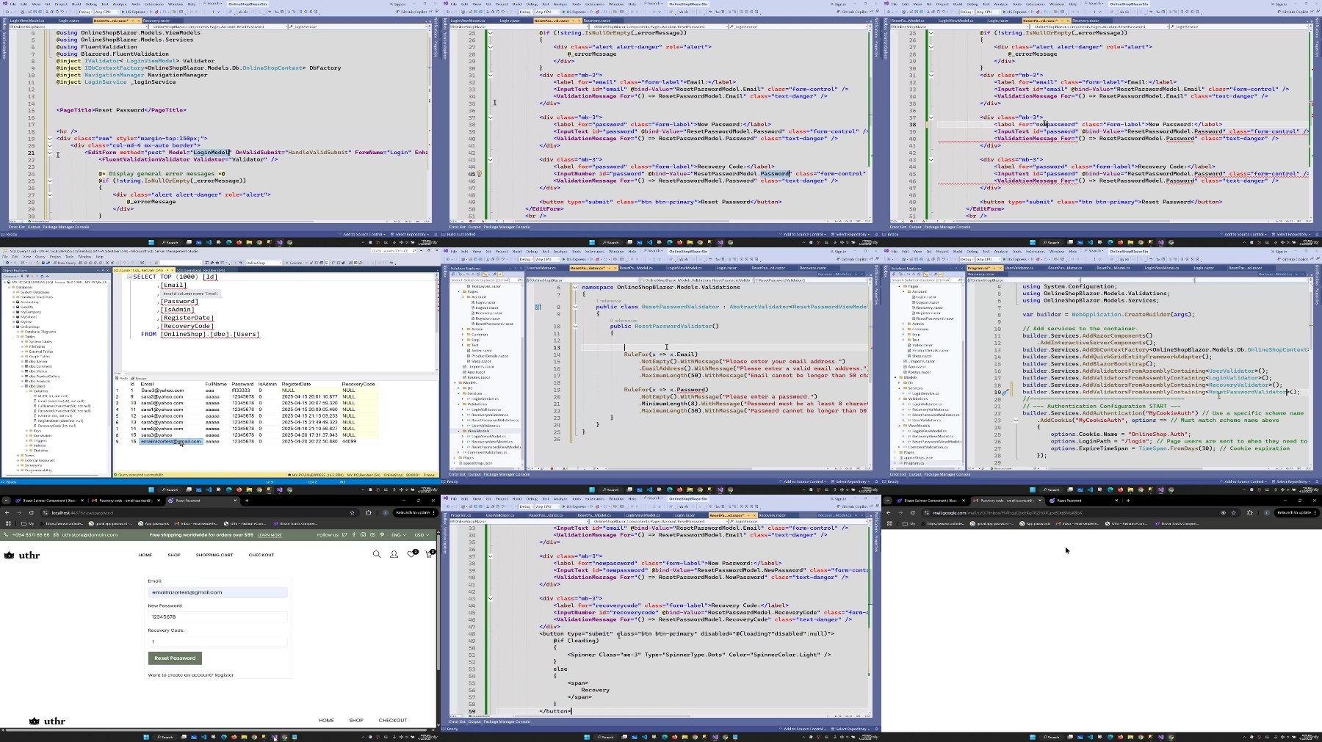The height and width of the screenshot is (742, 1322).
Task: Collapse the ResetPasswordValidator class outlining chevron
Action: (x=575, y=306)
